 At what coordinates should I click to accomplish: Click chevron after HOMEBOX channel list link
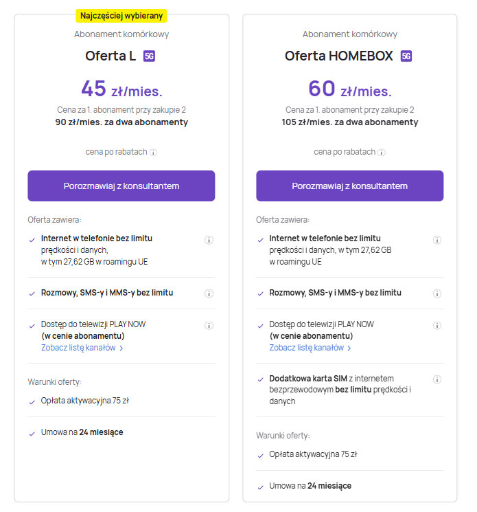(349, 348)
